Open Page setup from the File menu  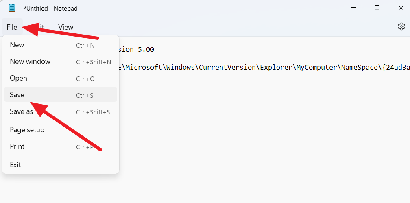click(60, 130)
